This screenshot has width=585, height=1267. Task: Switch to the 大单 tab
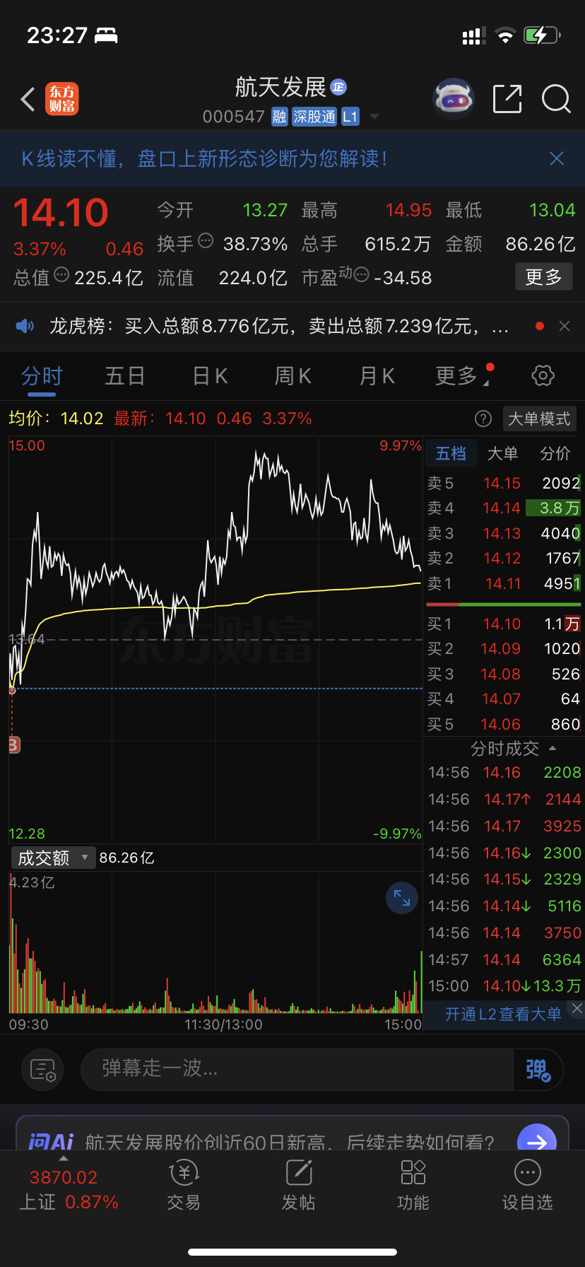(x=503, y=453)
